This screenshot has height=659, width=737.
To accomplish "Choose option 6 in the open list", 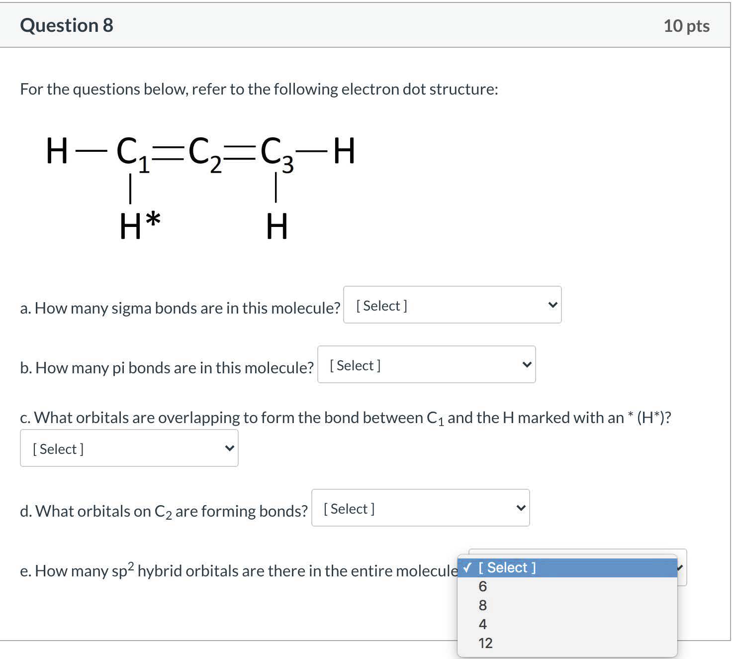I will coord(482,586).
